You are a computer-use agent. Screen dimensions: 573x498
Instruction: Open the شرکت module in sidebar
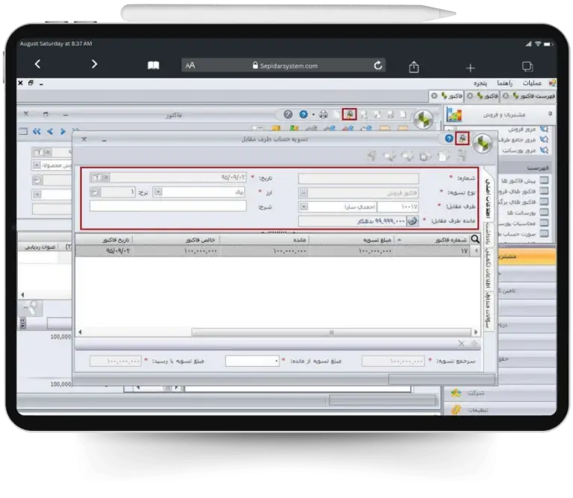tap(500, 393)
